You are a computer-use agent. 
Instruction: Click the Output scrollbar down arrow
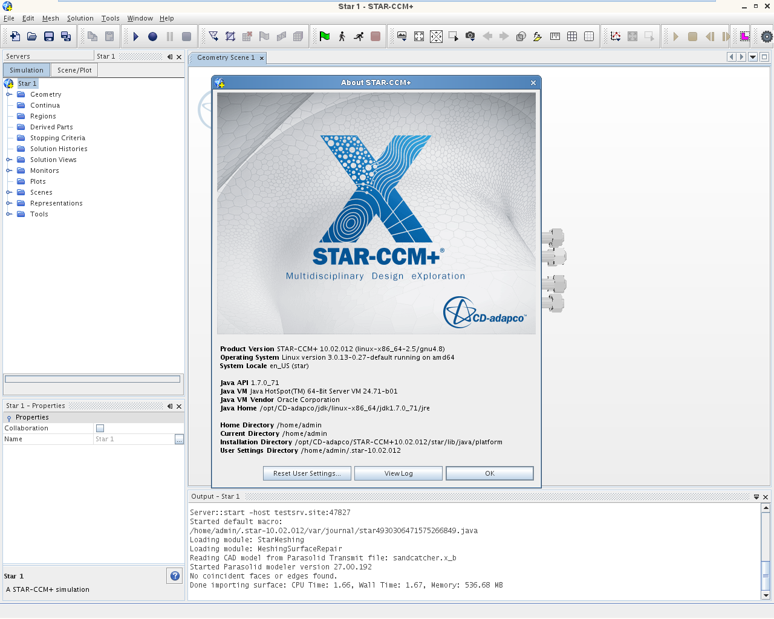pyautogui.click(x=766, y=595)
